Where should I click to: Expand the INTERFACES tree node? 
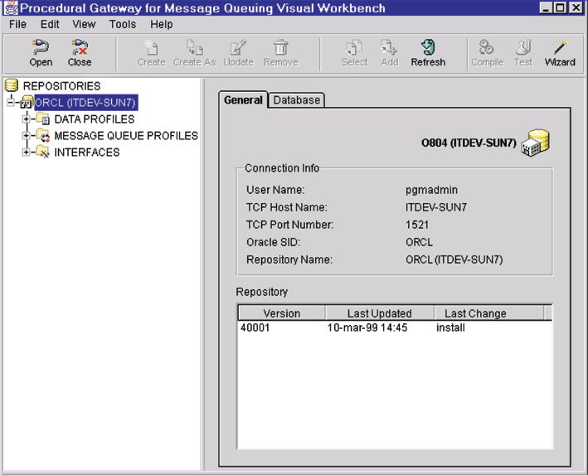click(27, 153)
